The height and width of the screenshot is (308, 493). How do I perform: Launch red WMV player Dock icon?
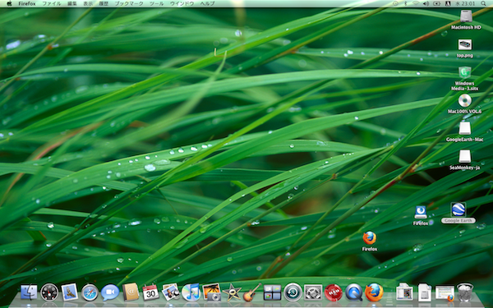point(334,292)
